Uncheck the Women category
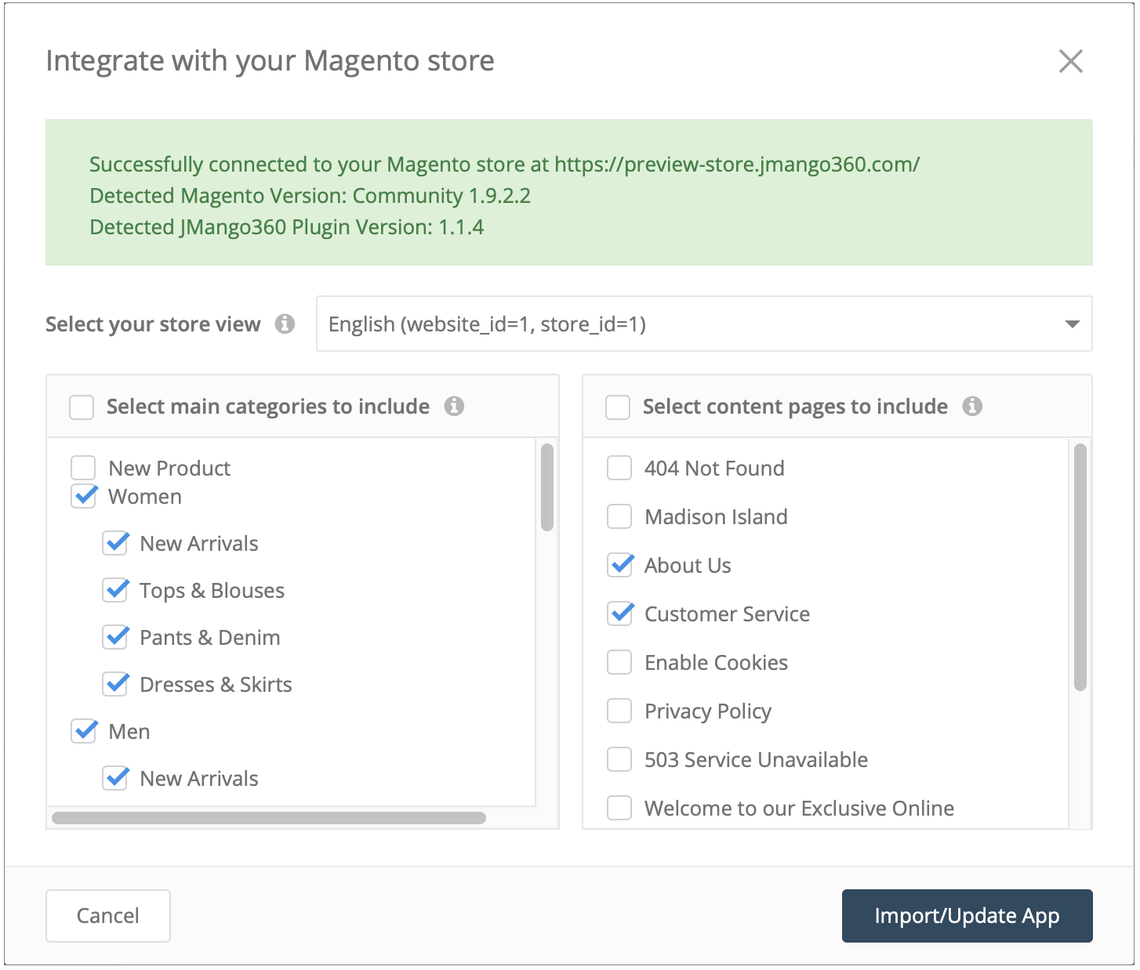This screenshot has height=970, width=1140. [84, 496]
